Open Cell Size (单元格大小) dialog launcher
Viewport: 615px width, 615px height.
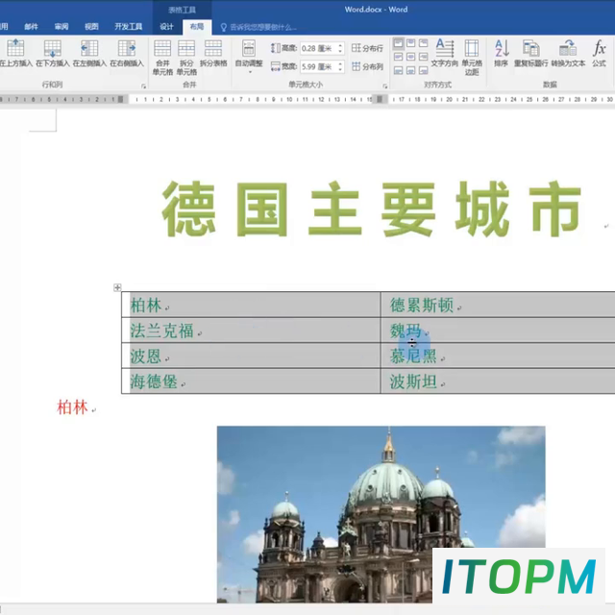(x=384, y=86)
